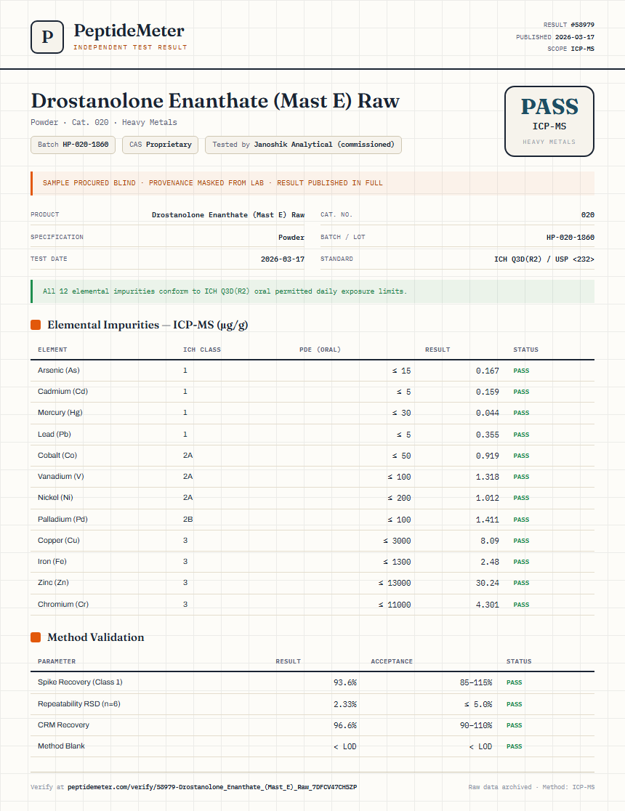Click the PeptideMeter P logo icon
This screenshot has height=811, width=625.
coord(47,37)
